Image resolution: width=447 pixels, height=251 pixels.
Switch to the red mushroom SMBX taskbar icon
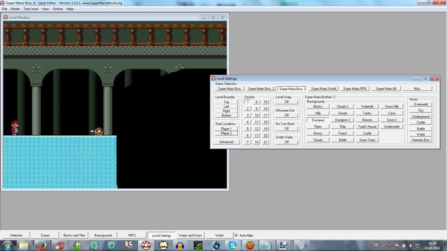click(x=146, y=245)
